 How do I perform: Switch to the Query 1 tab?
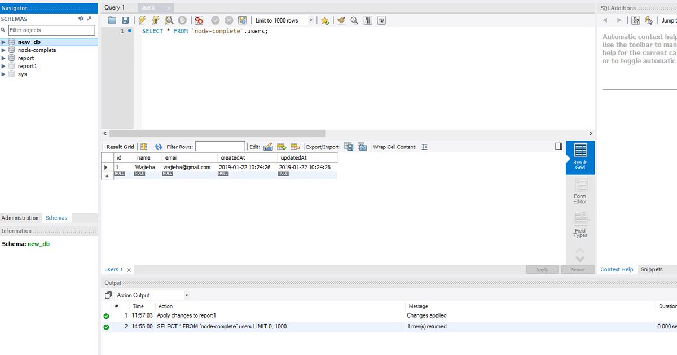pyautogui.click(x=115, y=7)
